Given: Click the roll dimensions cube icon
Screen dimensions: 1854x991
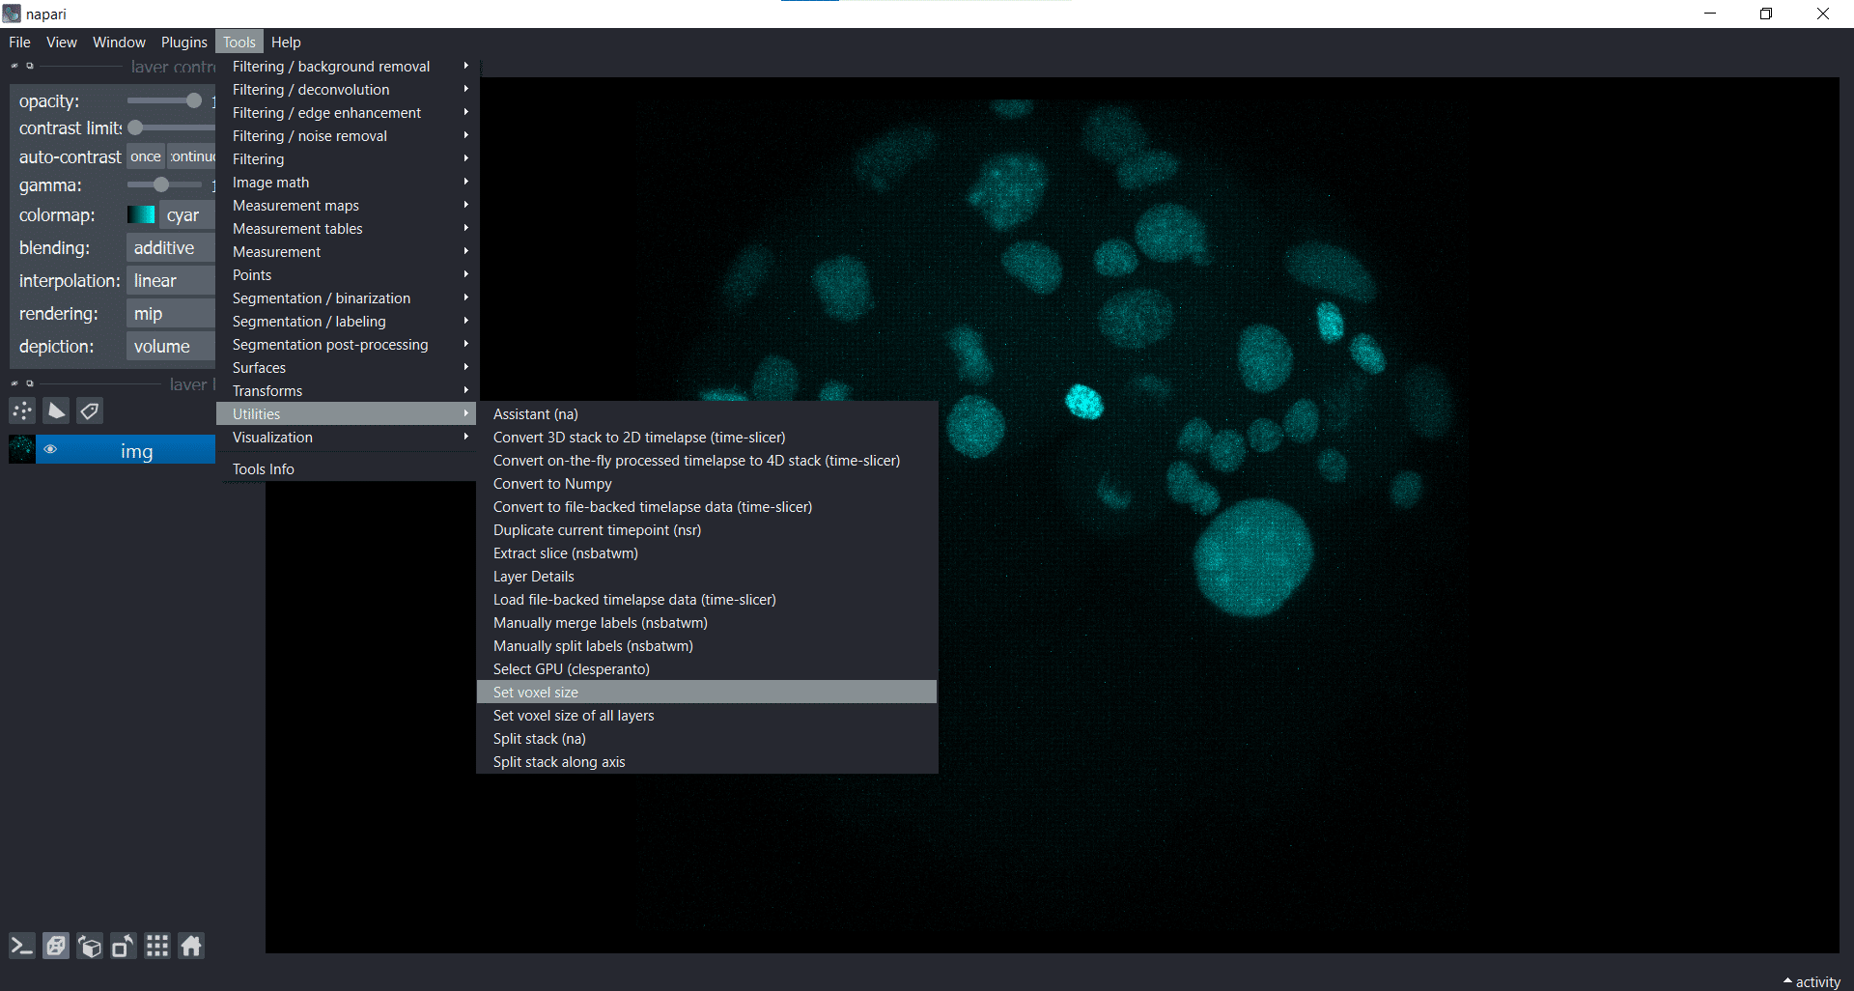Looking at the screenshot, I should tap(90, 947).
